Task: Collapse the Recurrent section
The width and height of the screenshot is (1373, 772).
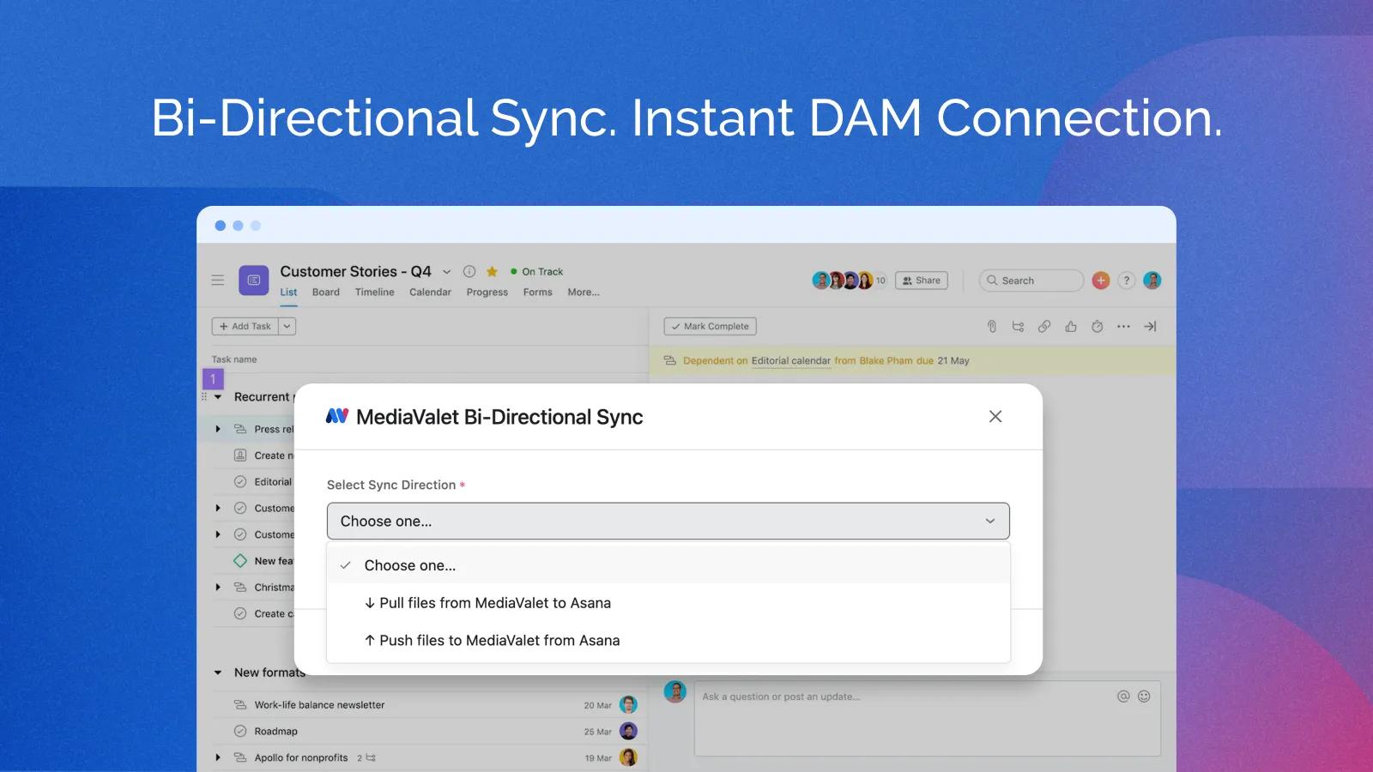Action: 218,397
